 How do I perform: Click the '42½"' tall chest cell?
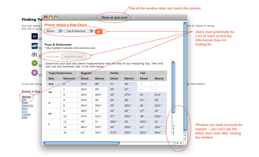click(x=145, y=133)
